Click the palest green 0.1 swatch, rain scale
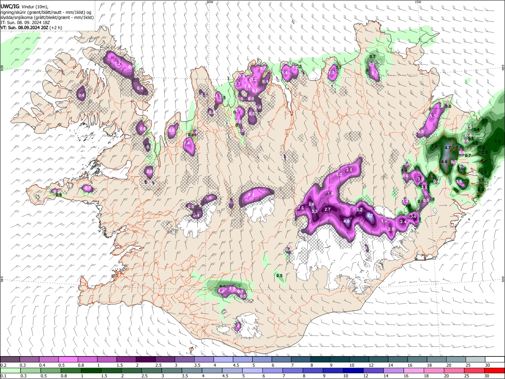The image size is (505, 379). [10, 370]
